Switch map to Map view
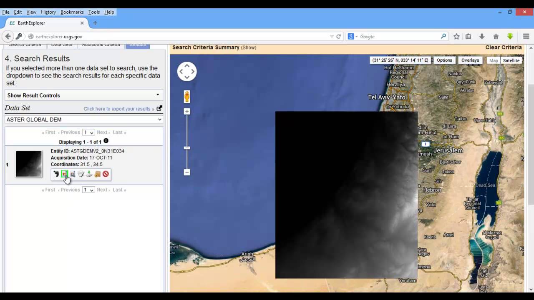The width and height of the screenshot is (534, 300). click(494, 60)
